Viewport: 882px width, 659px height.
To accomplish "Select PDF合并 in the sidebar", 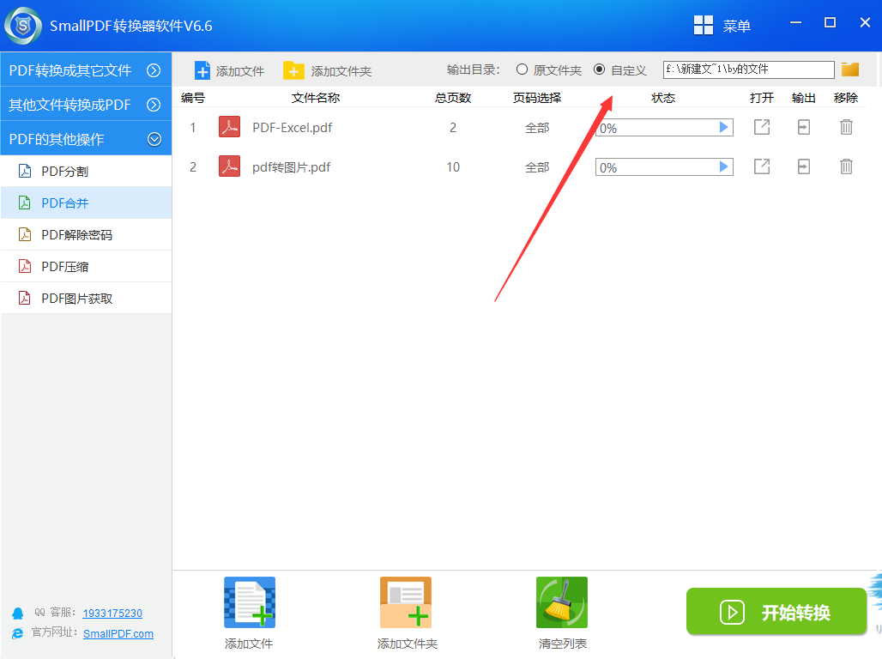I will (x=86, y=203).
